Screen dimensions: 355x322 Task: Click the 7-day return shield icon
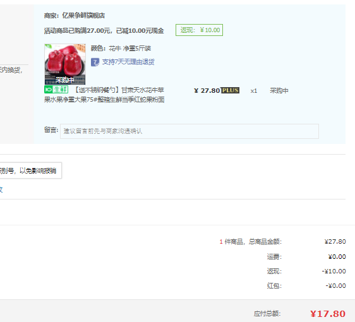(x=95, y=63)
